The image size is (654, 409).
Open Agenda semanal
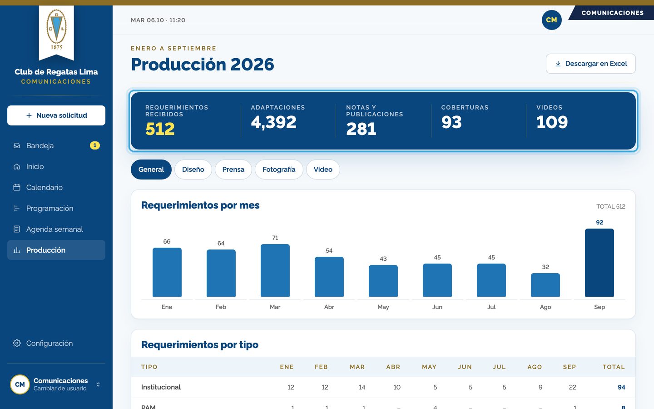pos(56,229)
